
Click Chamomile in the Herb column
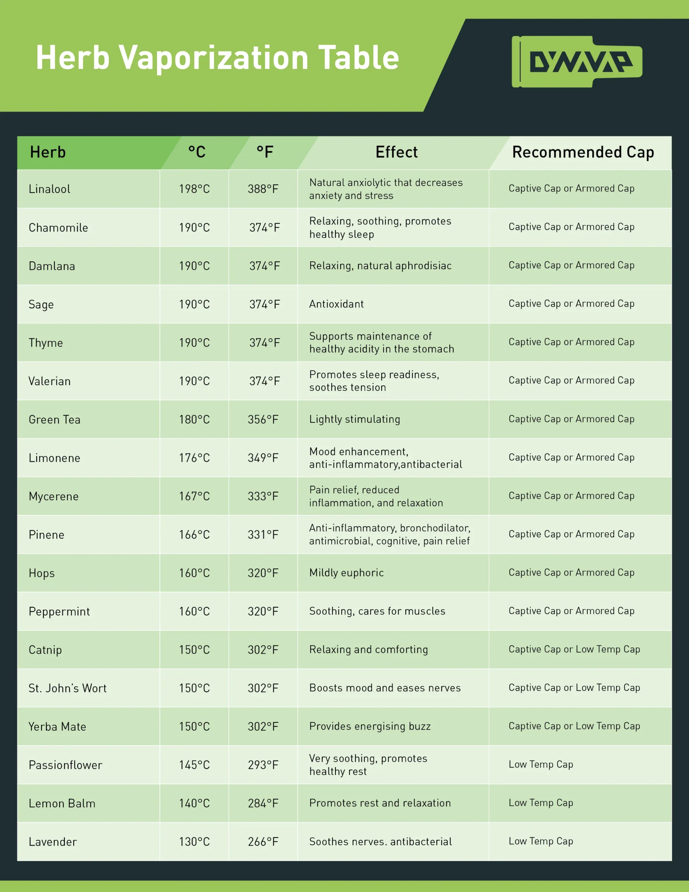[x=59, y=228]
